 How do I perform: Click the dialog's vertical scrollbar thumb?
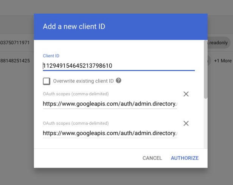(x=205, y=69)
